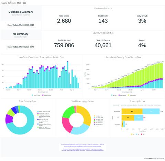The image size is (165, 161).
Task: Toggle the Recovered series in the cumulative legend
Action: [x=132, y=95]
